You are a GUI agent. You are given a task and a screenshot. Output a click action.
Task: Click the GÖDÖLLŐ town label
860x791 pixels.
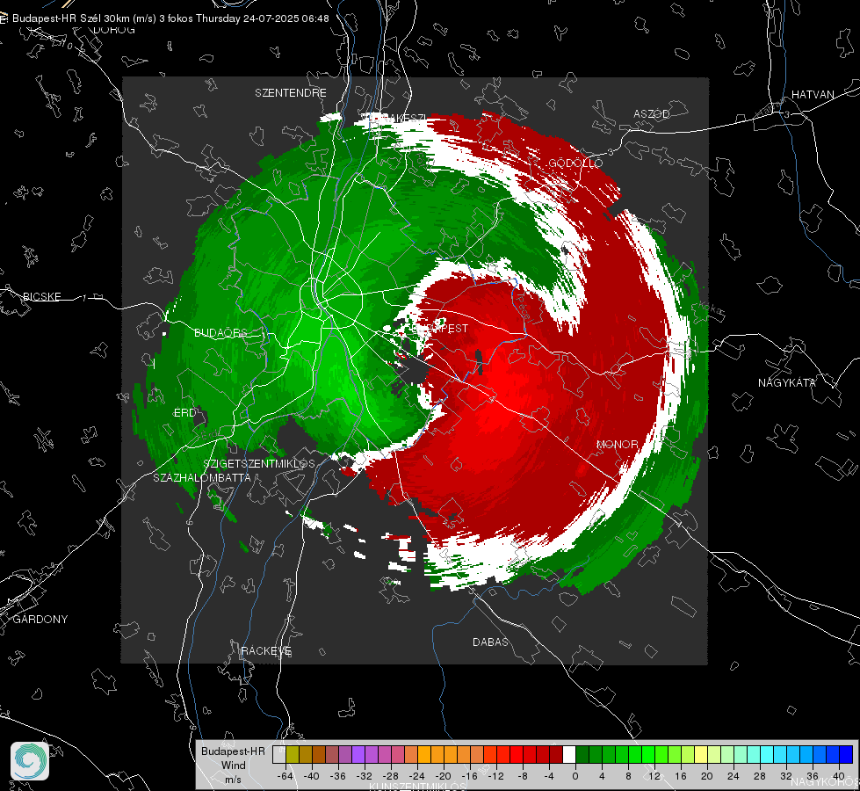[575, 163]
